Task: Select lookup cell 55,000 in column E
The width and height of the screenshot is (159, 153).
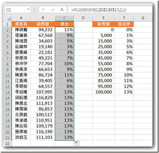Action: point(103,64)
